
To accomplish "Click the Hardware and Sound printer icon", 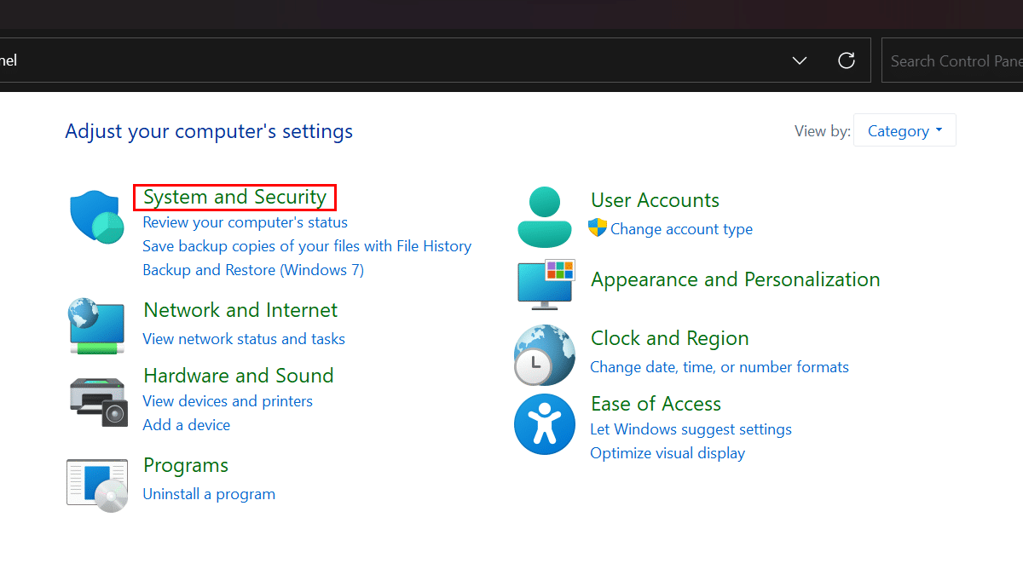I will point(98,401).
